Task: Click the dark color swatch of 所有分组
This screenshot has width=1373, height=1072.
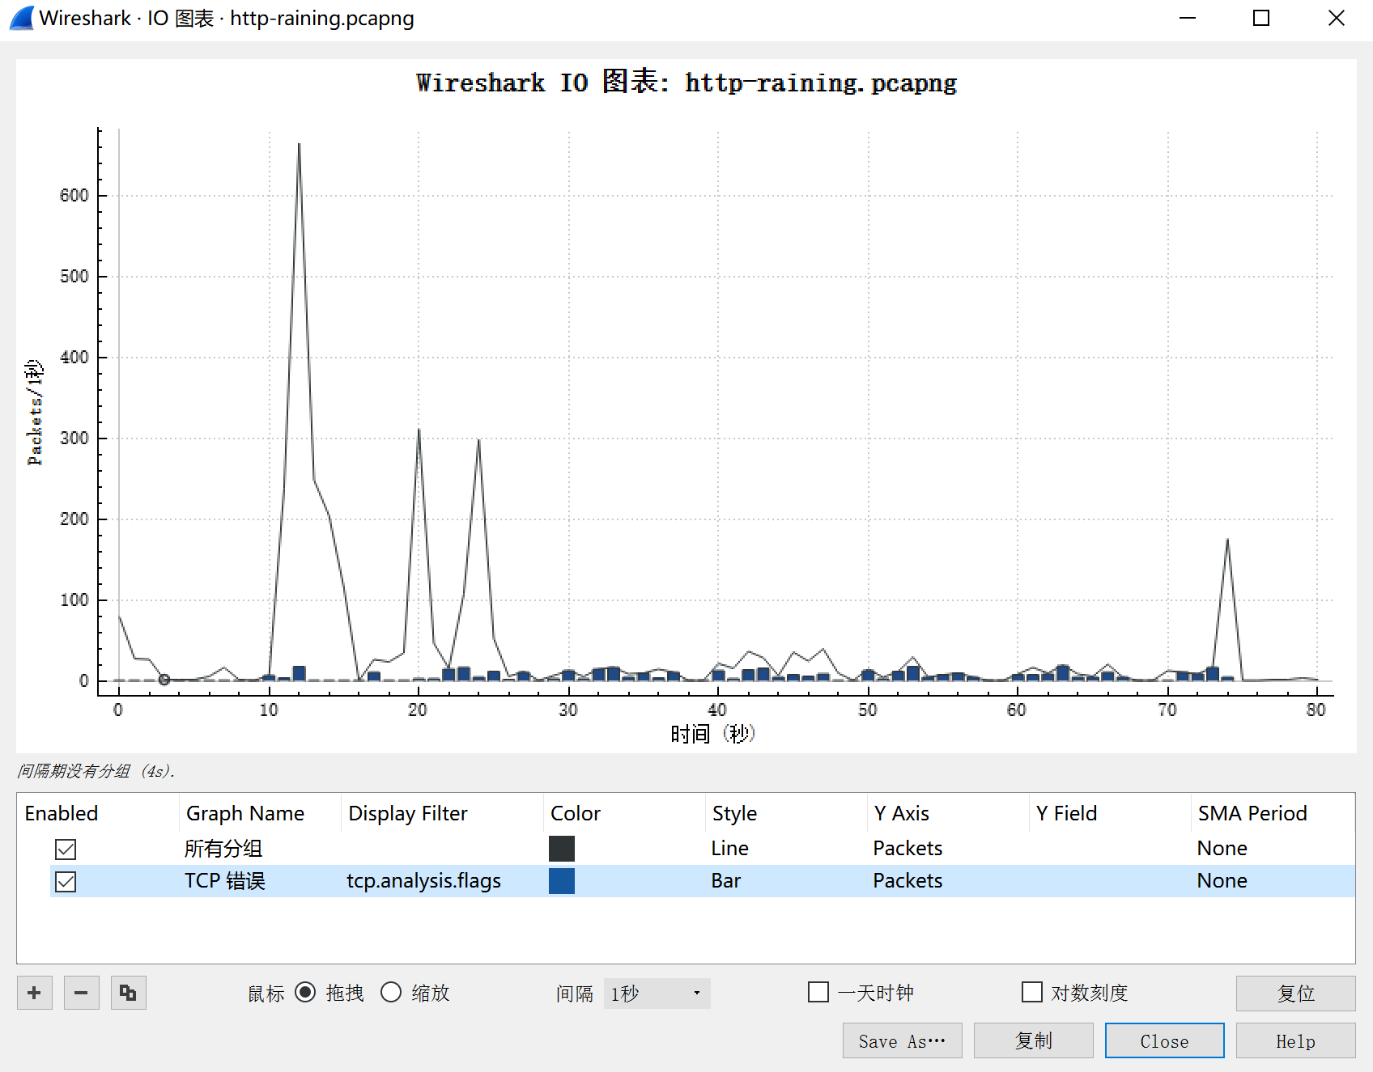Action: tap(562, 849)
